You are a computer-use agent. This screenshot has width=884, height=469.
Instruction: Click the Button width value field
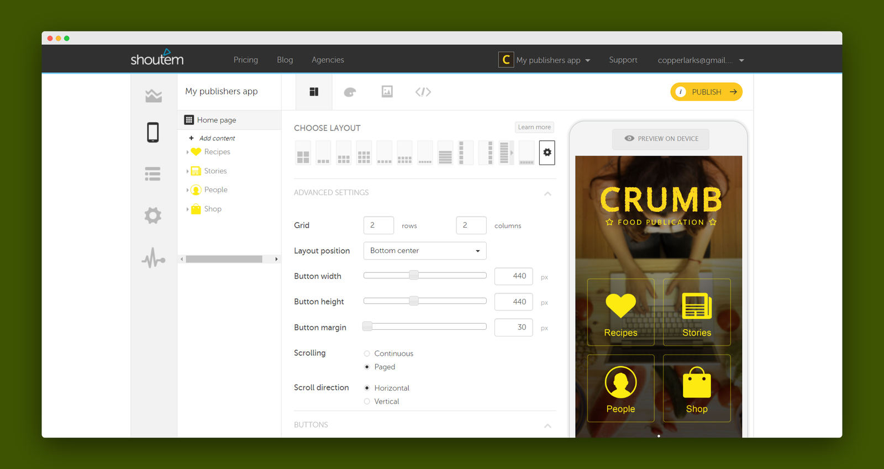[514, 276]
